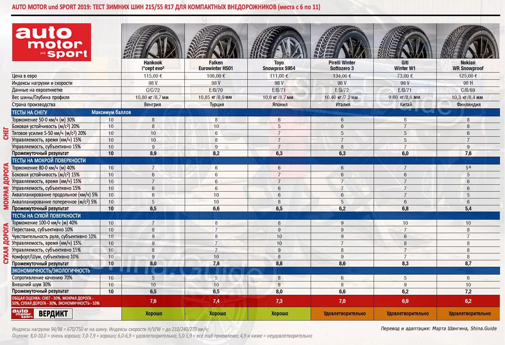Click the Pirelli price 134,00 €
This screenshot has height=345, width=505.
pyautogui.click(x=342, y=76)
